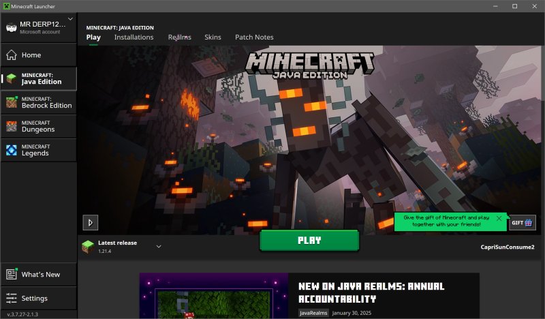Click the Minecraft Java Edition logo banner
545x319 pixels.
pyautogui.click(x=310, y=65)
